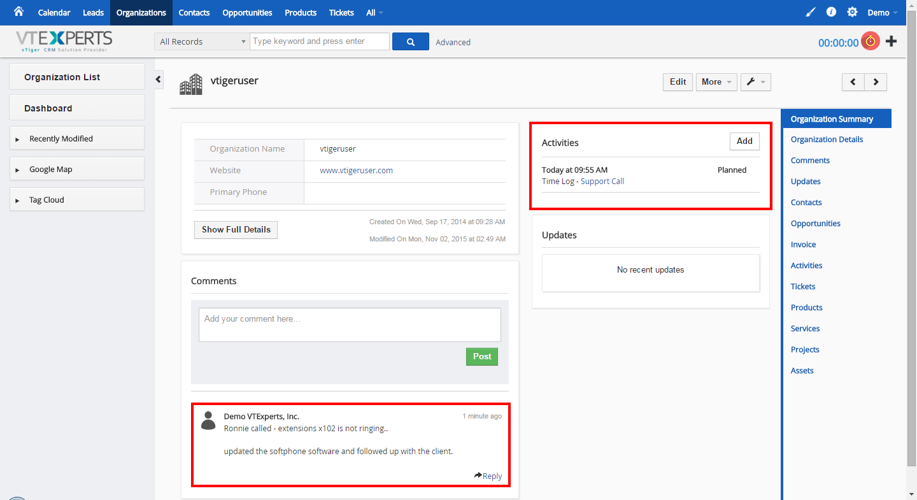Click Show Full Details button
The width and height of the screenshot is (917, 500).
click(x=236, y=229)
